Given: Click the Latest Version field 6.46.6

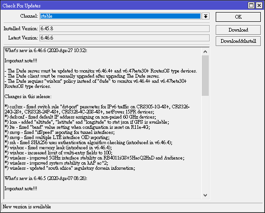Looking at the screenshot, I should 125,38.
